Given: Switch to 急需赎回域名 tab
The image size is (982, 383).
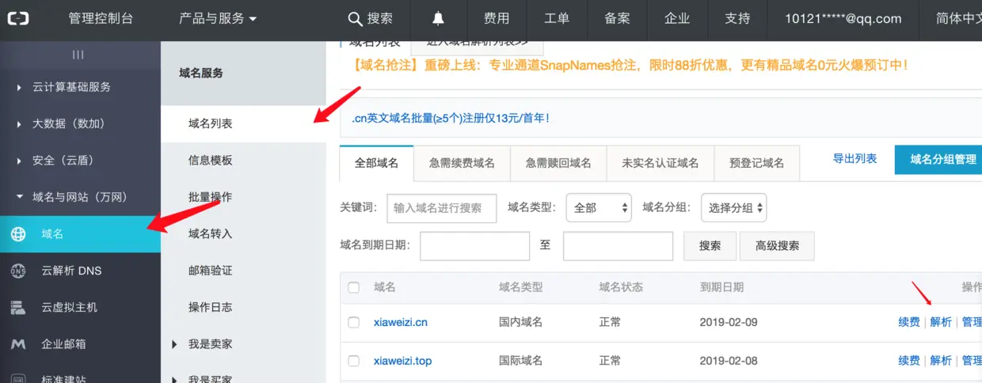Looking at the screenshot, I should [558, 163].
